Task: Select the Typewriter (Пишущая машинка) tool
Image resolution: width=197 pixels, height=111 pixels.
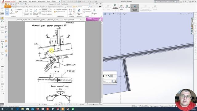Action: [x=60, y=10]
